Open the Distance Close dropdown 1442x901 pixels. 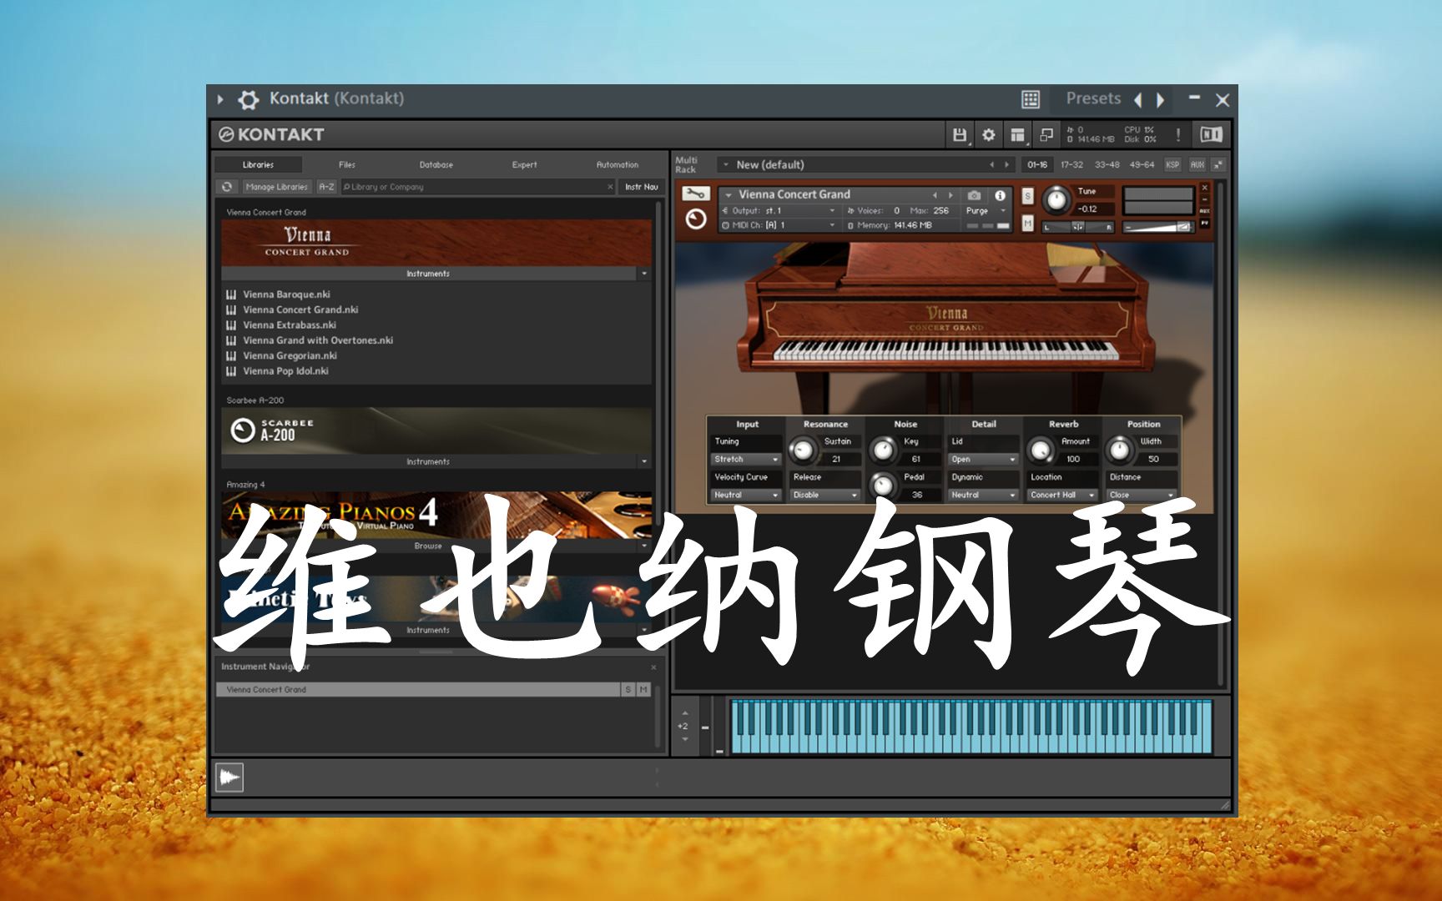point(1141,496)
